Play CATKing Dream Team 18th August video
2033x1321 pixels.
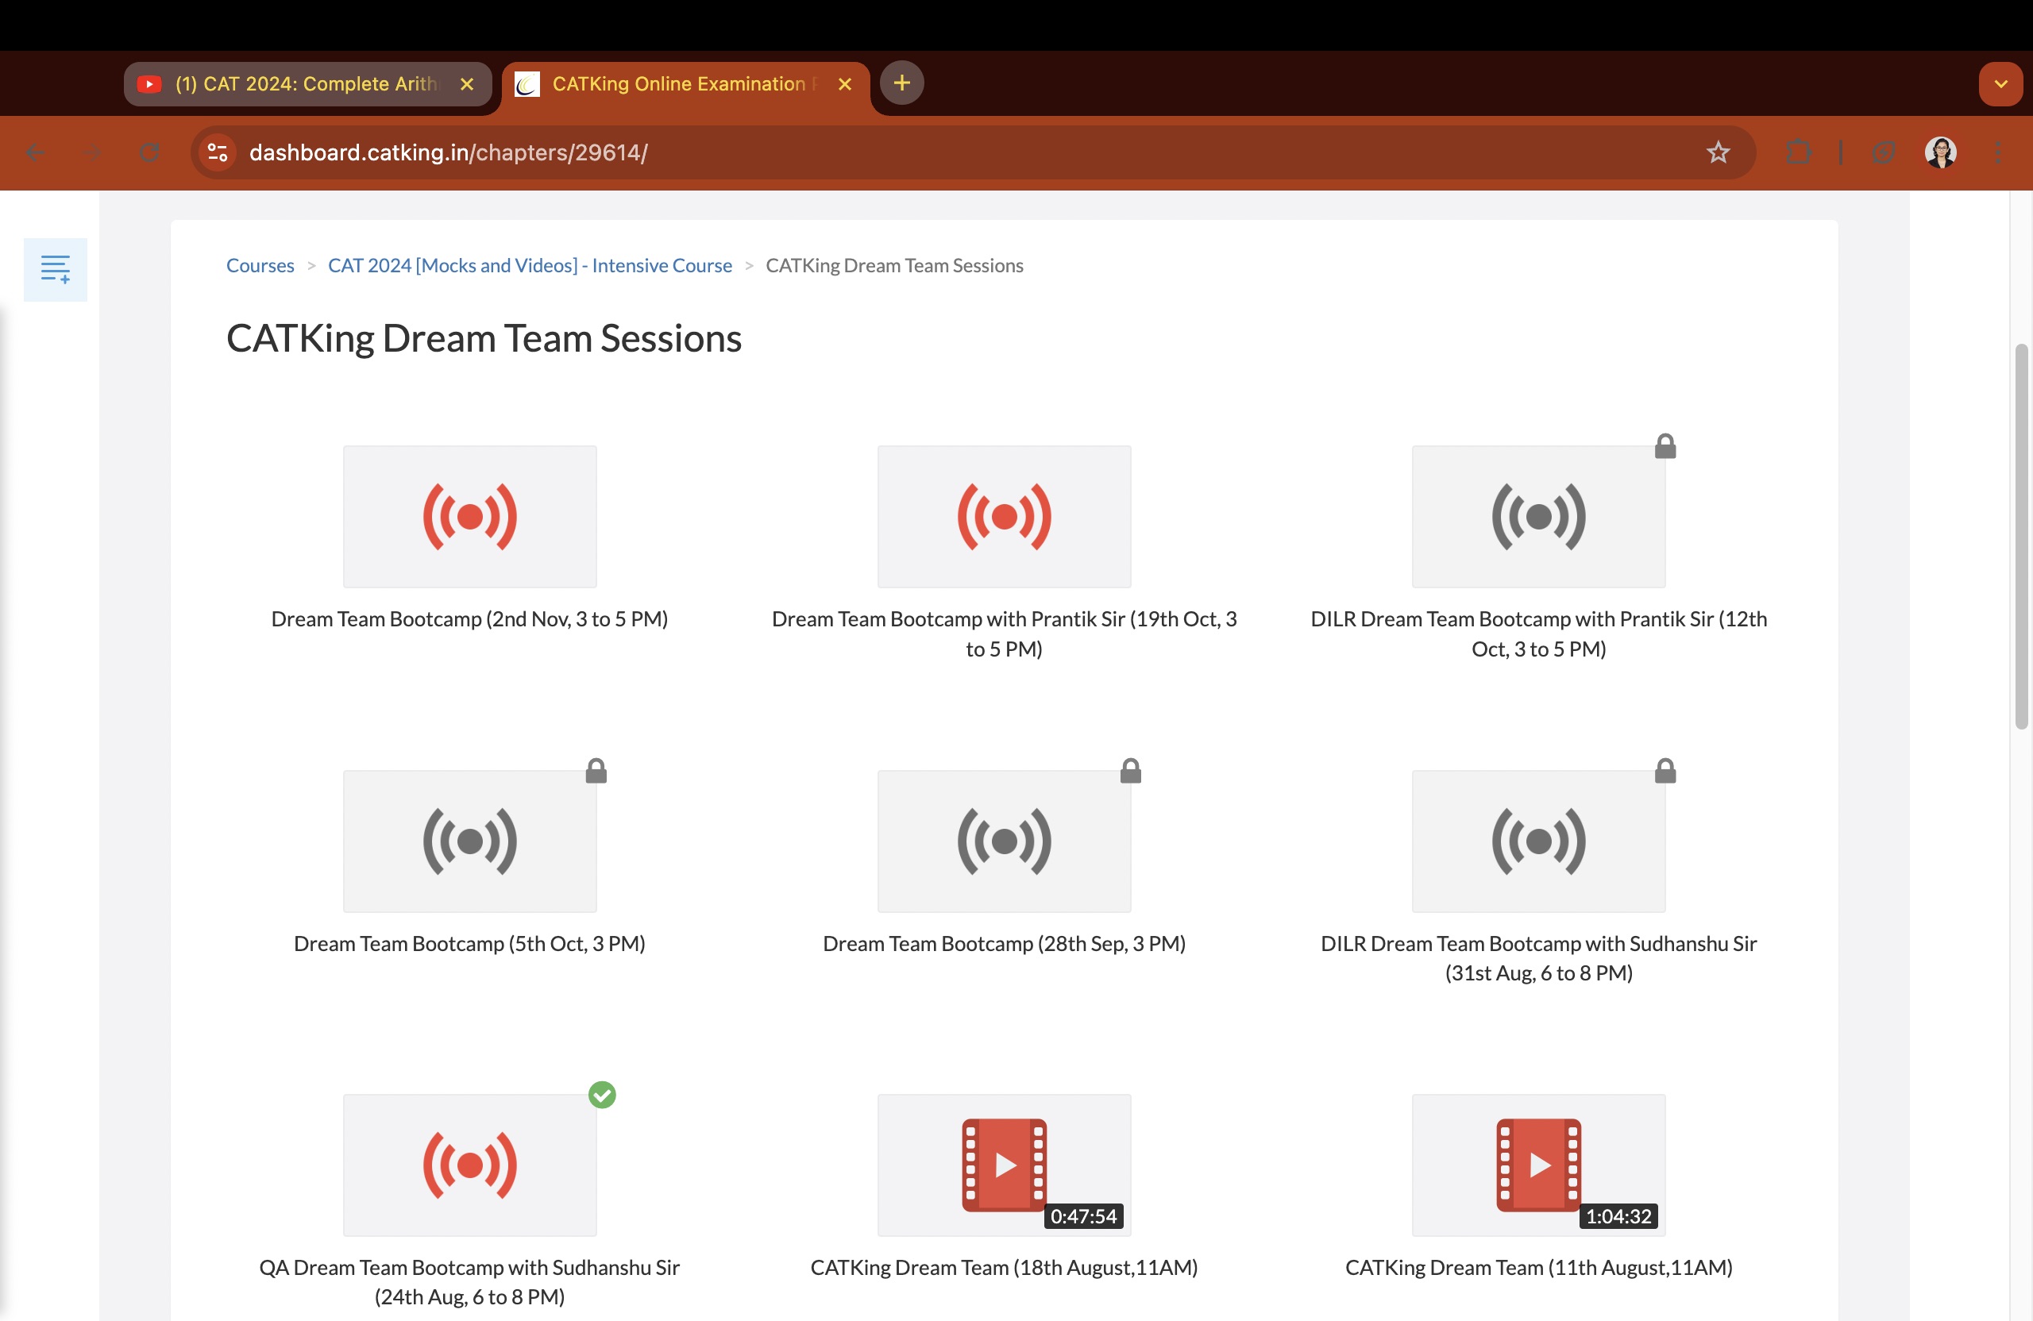pyautogui.click(x=1004, y=1165)
